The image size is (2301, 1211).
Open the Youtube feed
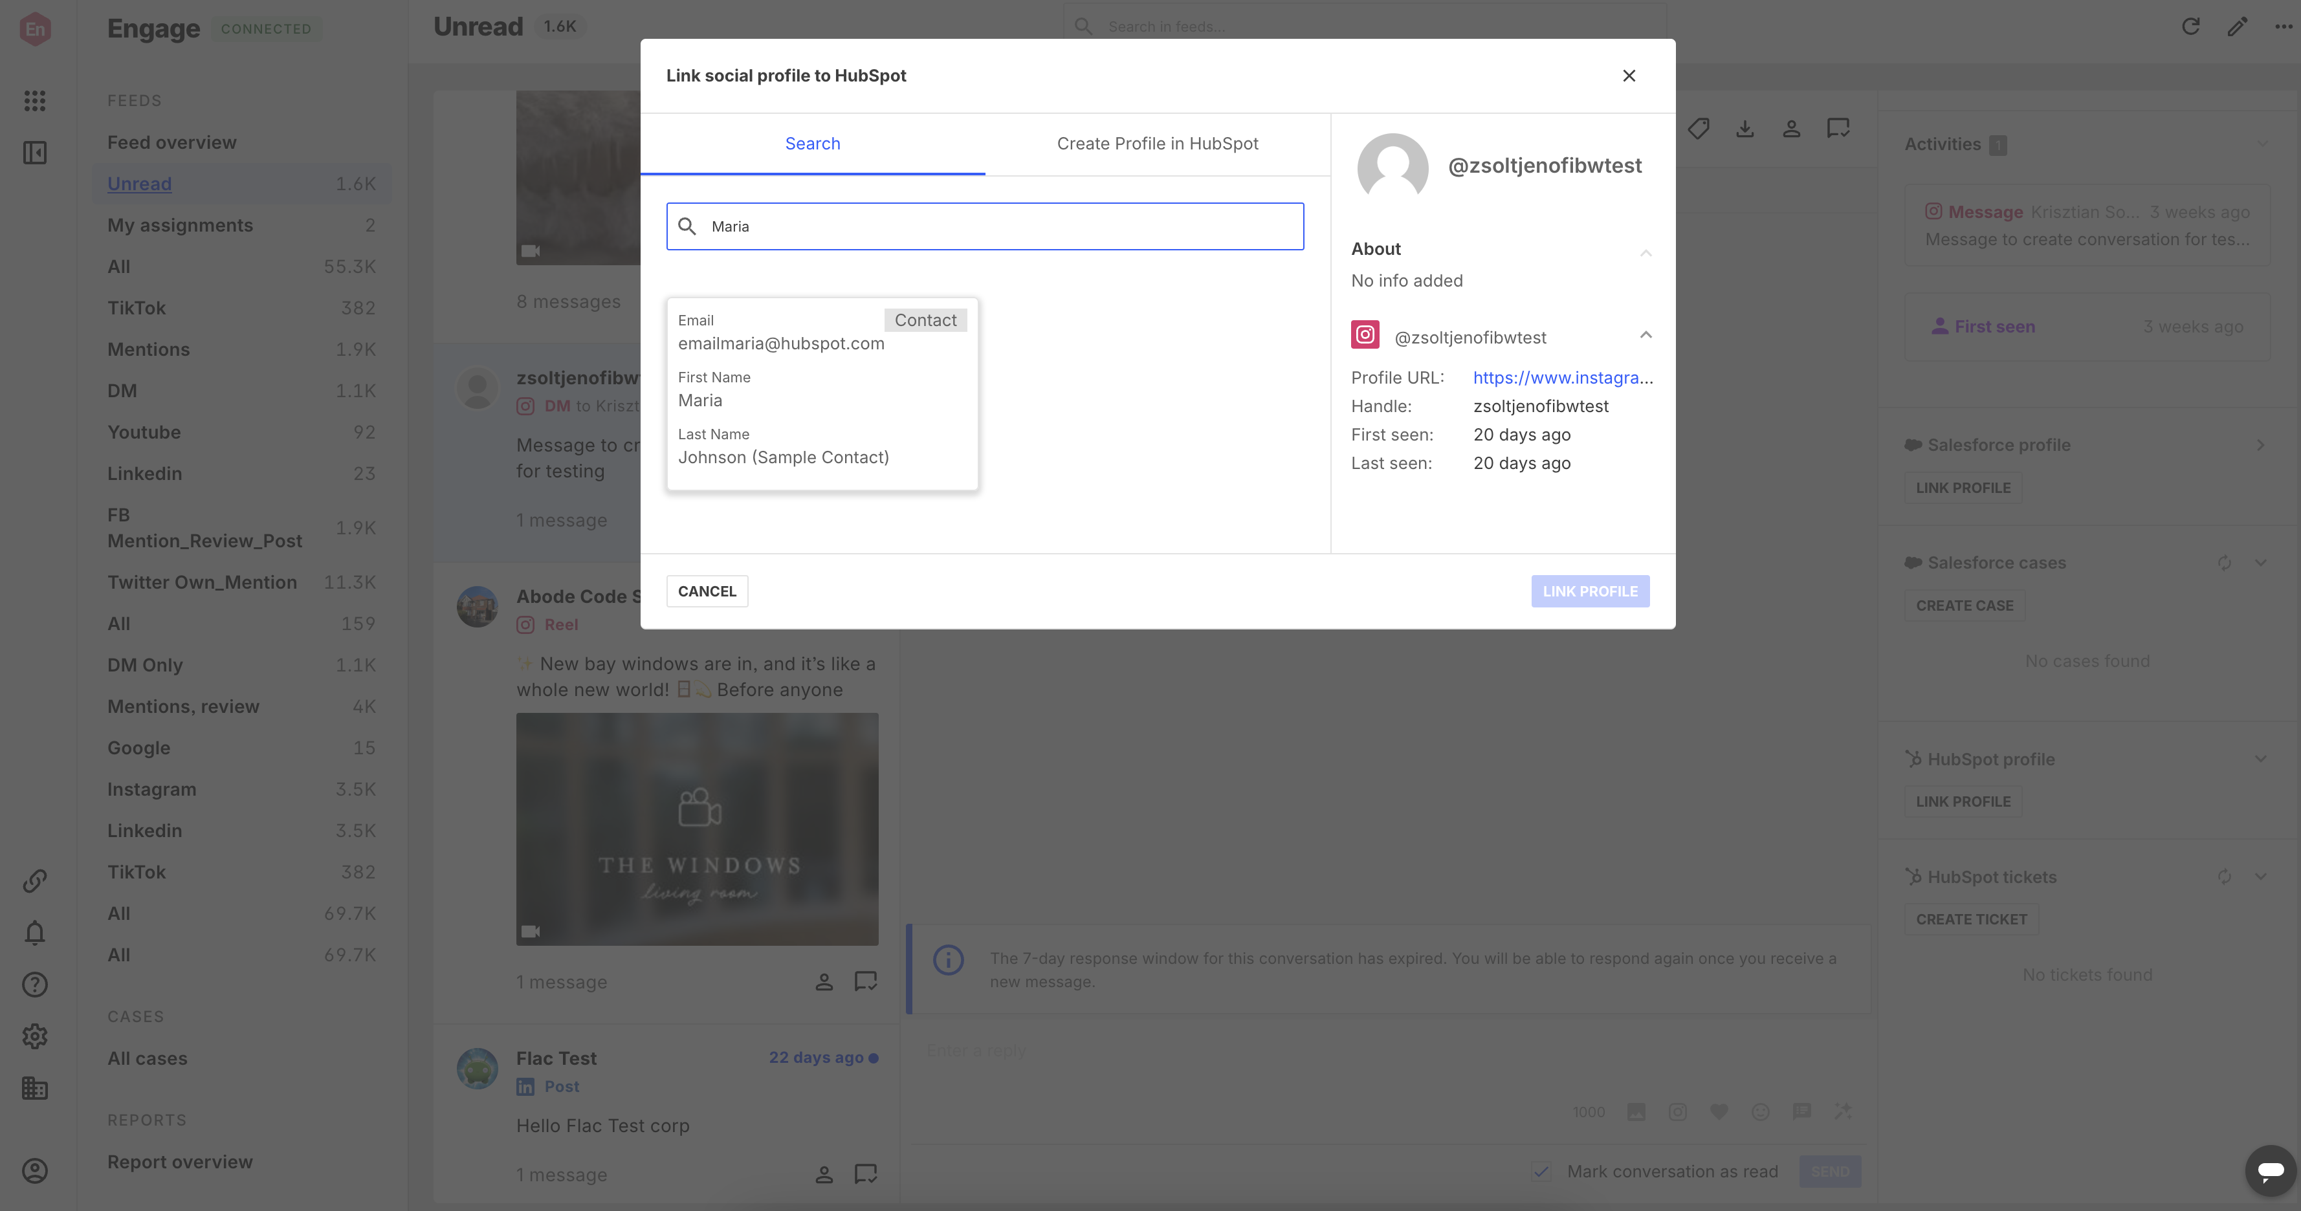[x=241, y=432]
